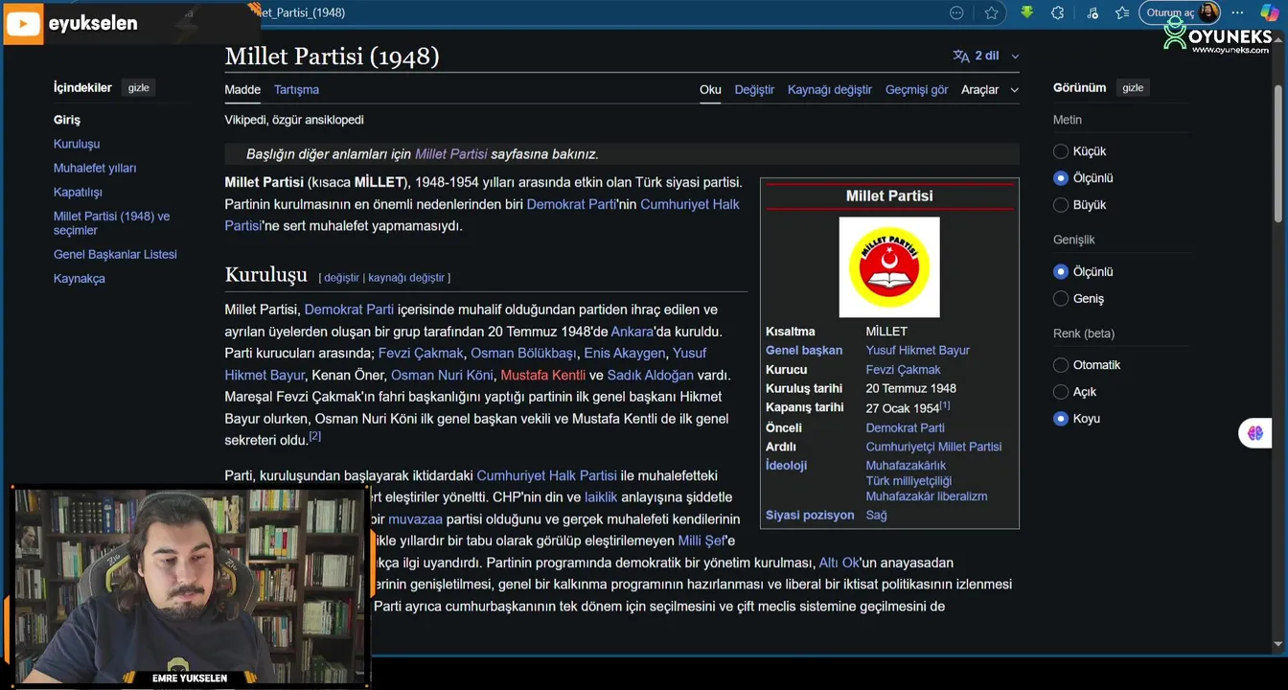Open muvazaa link
This screenshot has height=690, width=1288.
[x=415, y=519]
